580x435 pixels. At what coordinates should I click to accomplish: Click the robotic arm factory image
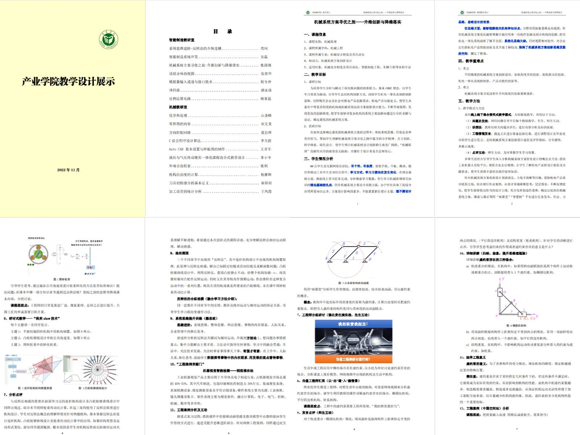353,341
